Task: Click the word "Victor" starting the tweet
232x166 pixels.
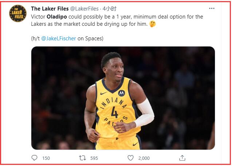Action: [x=38, y=17]
